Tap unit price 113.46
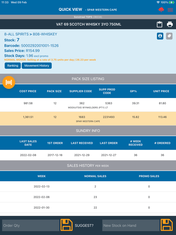 coord(162,117)
